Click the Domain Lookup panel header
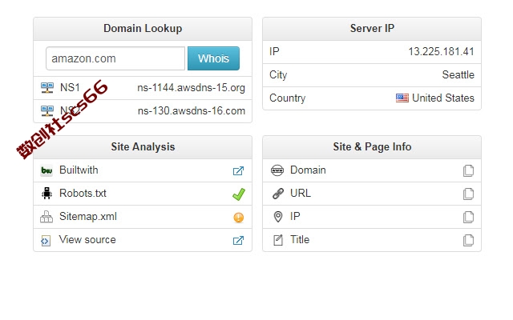 tap(143, 29)
